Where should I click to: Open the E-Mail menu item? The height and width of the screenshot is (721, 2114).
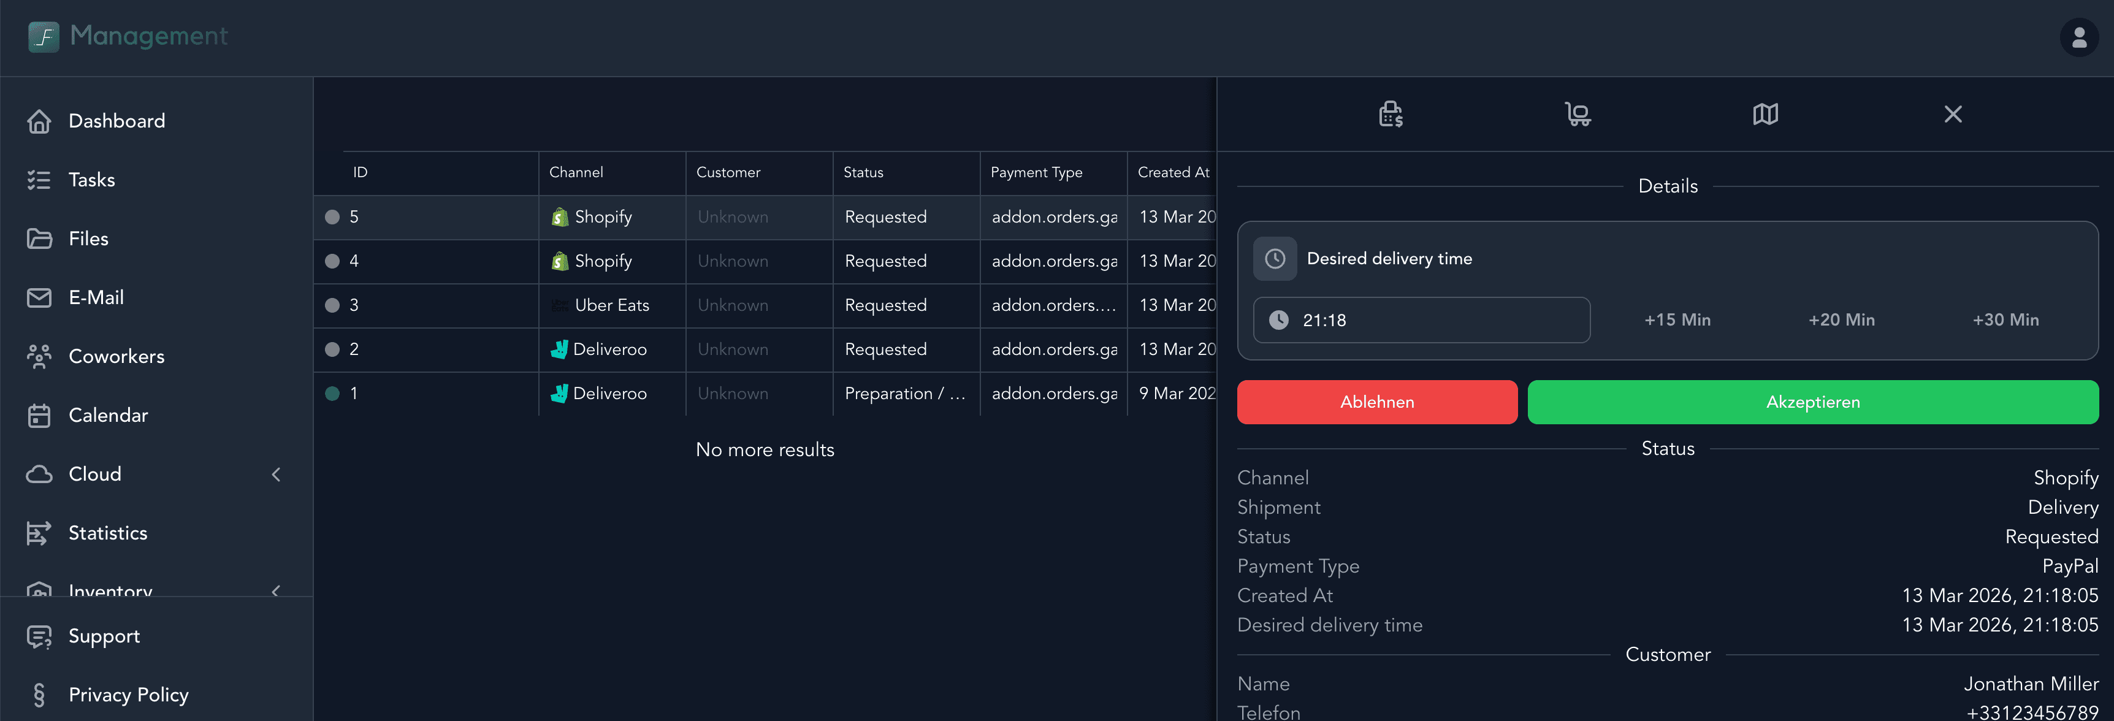[156, 298]
